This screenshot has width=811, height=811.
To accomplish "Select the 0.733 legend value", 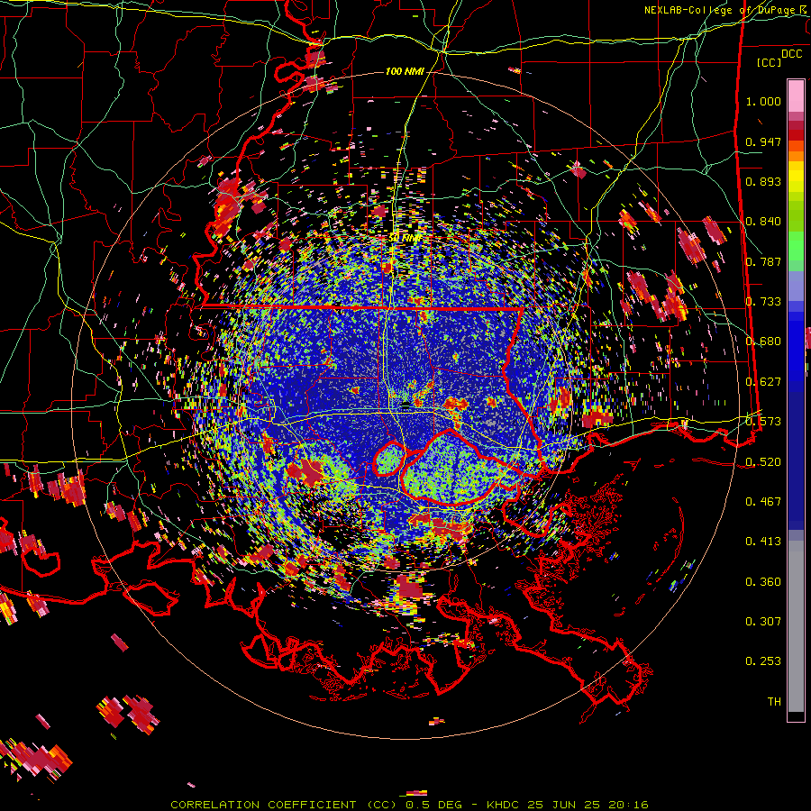I will tap(763, 302).
